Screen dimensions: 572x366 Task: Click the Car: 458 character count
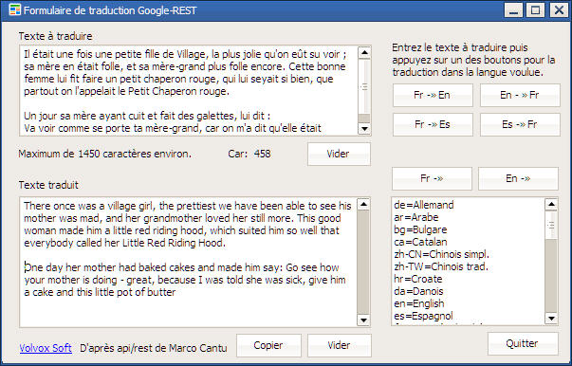click(249, 154)
